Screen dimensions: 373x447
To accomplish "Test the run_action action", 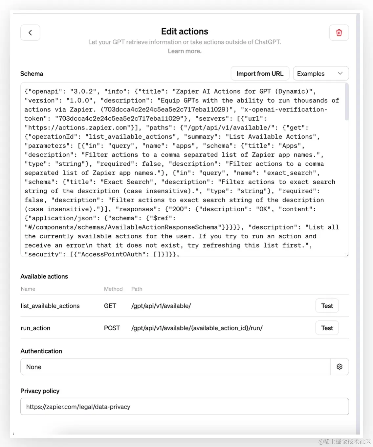I will tap(327, 328).
